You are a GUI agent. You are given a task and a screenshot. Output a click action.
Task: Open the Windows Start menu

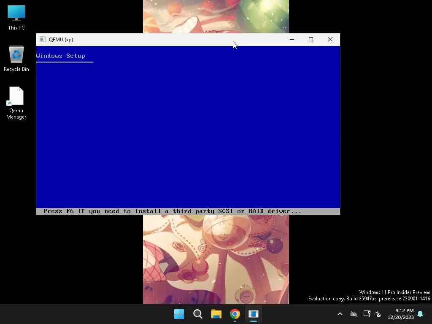(x=179, y=314)
